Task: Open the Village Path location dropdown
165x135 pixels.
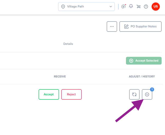Action: pos(86,6)
